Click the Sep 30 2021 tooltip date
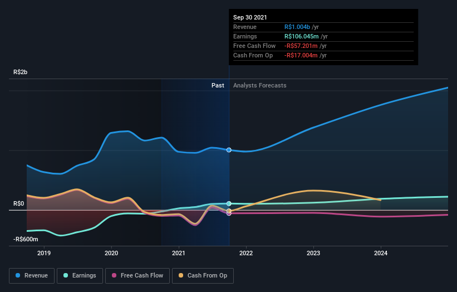 [x=250, y=17]
